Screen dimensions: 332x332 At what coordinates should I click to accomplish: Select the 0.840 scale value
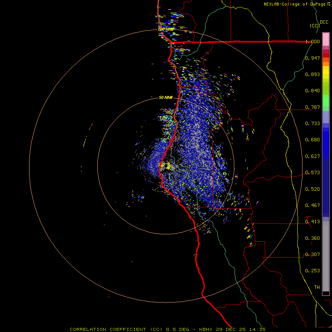click(x=312, y=91)
